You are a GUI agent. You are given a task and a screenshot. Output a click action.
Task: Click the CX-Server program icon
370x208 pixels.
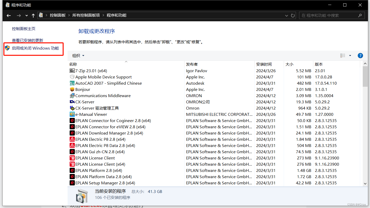72,102
